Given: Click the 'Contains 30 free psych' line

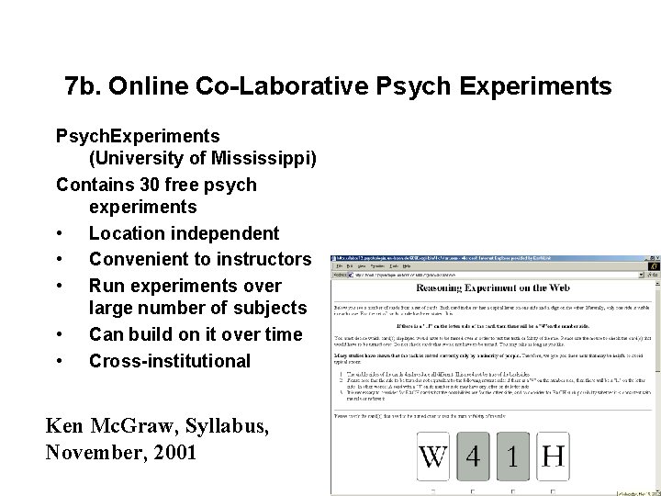Looking at the screenshot, I should pyautogui.click(x=156, y=186).
